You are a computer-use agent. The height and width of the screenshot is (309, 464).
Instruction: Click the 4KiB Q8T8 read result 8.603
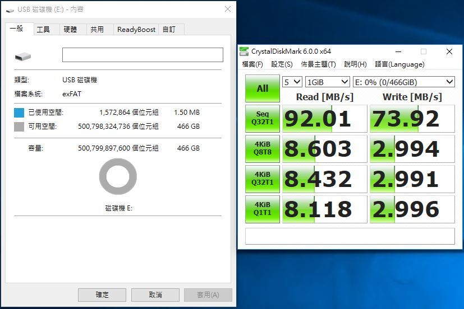[325, 149]
